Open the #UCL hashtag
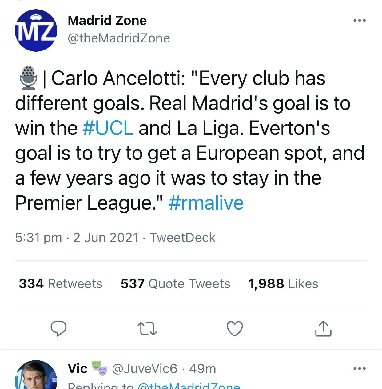This screenshot has width=382, height=389. [x=108, y=128]
